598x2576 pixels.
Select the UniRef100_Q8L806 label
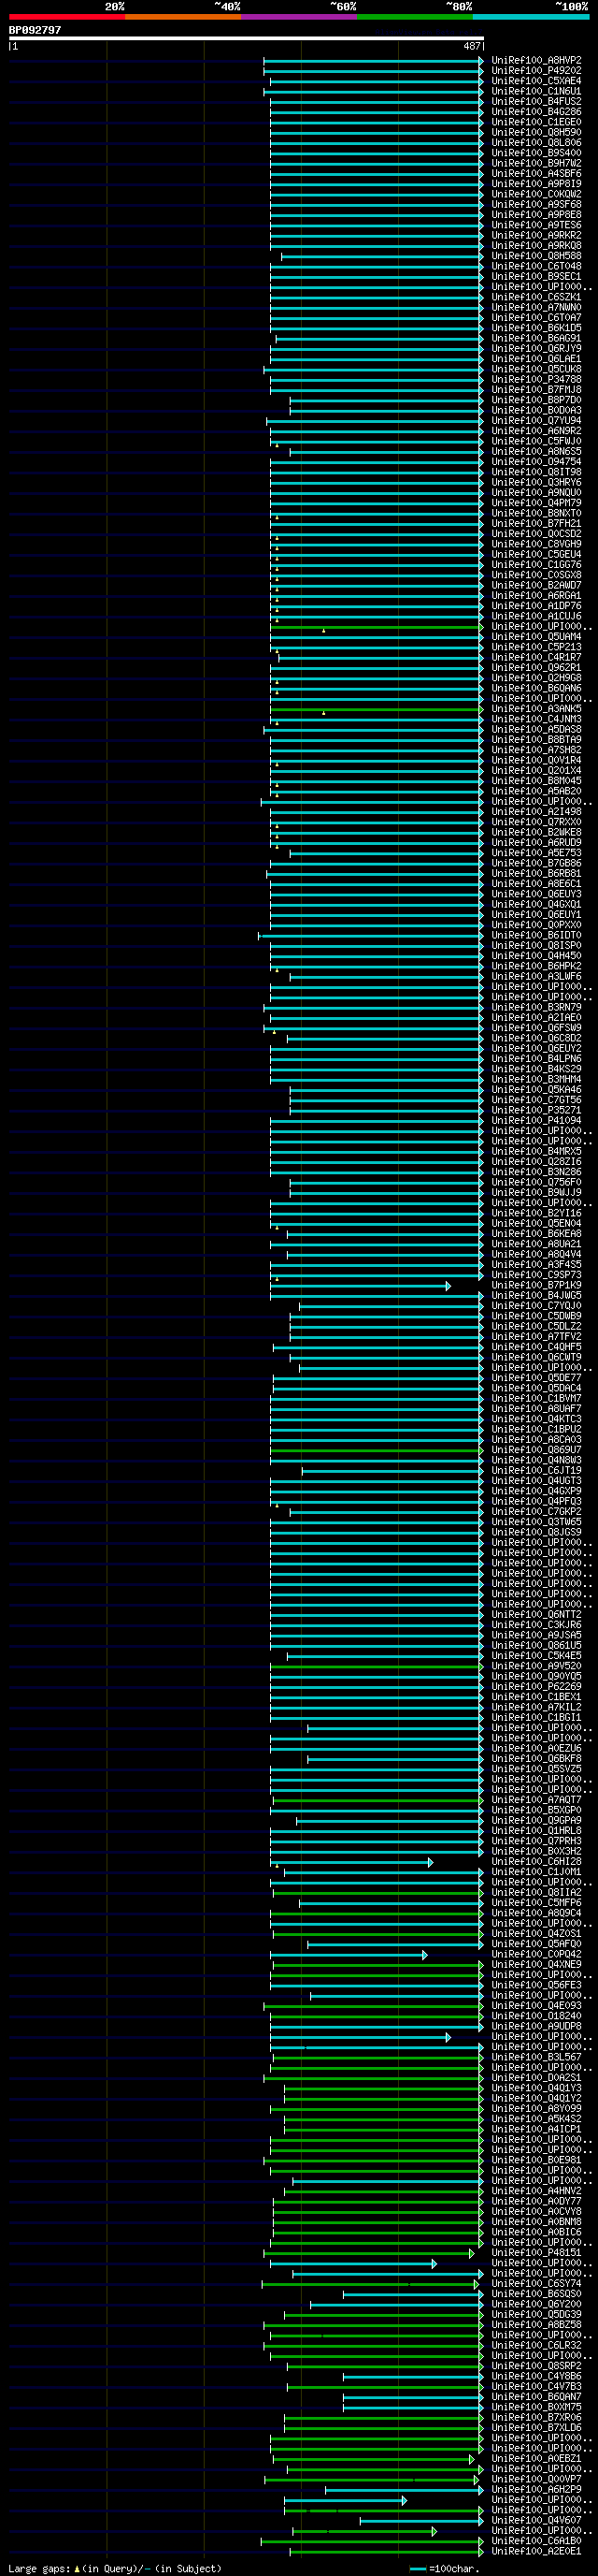point(536,143)
